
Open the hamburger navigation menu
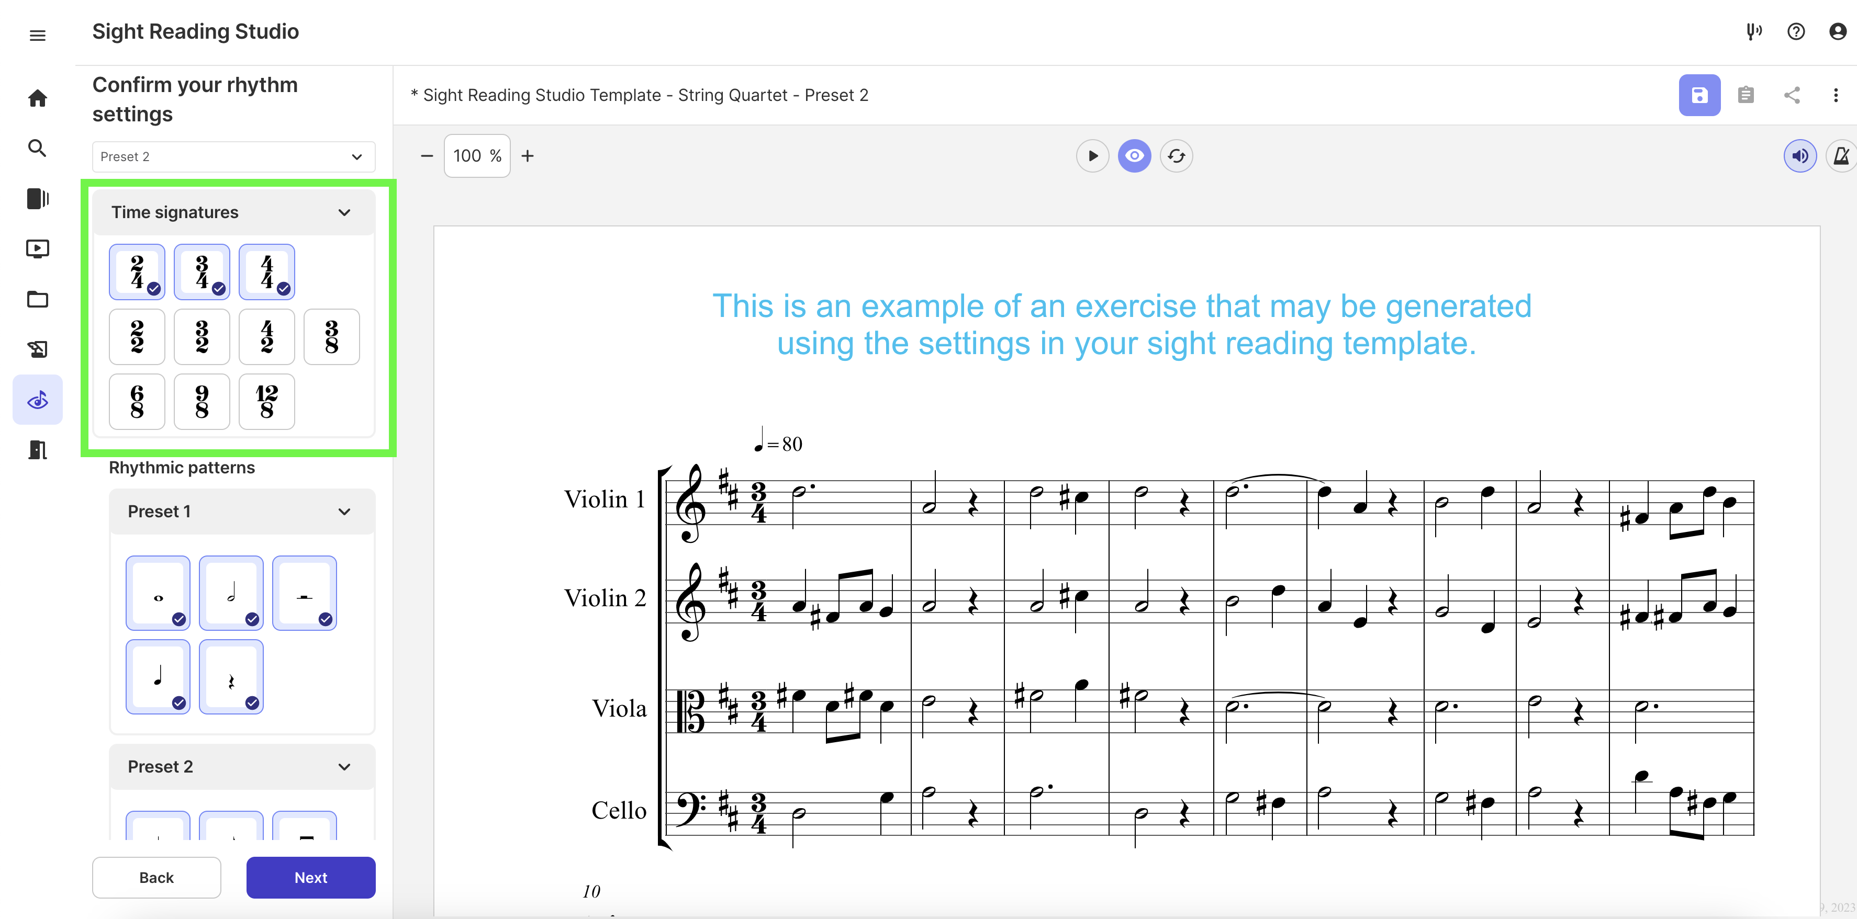pos(38,35)
